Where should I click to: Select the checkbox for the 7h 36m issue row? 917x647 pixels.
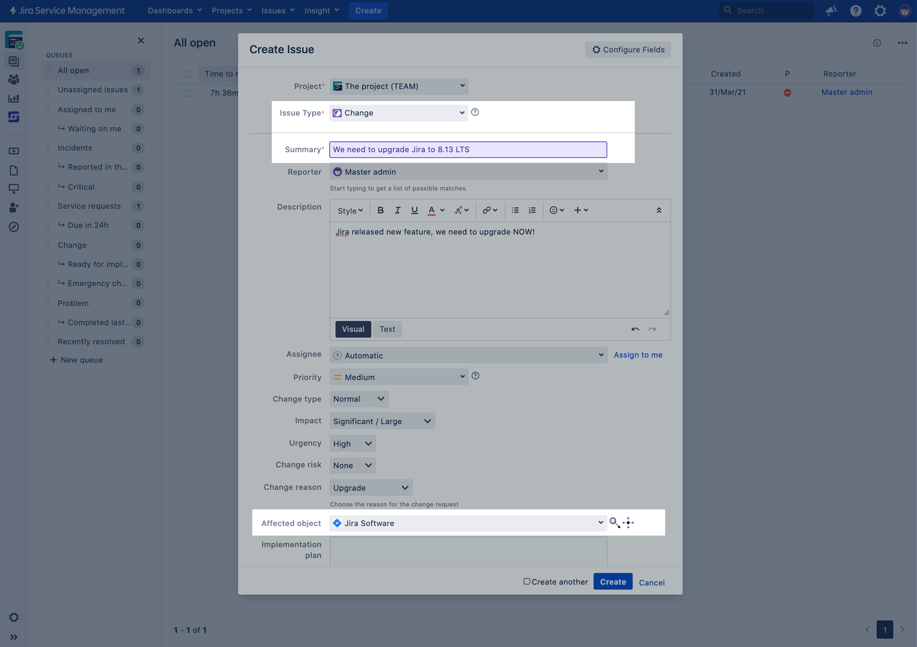[x=187, y=93]
